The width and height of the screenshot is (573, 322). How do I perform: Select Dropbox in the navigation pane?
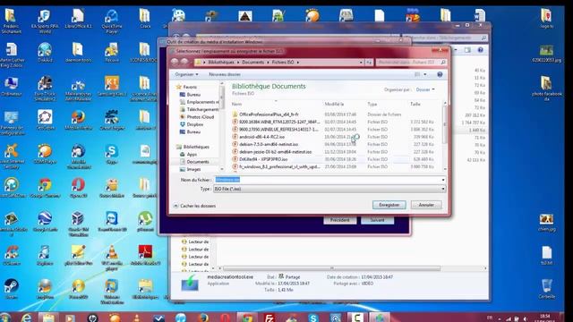click(192, 124)
